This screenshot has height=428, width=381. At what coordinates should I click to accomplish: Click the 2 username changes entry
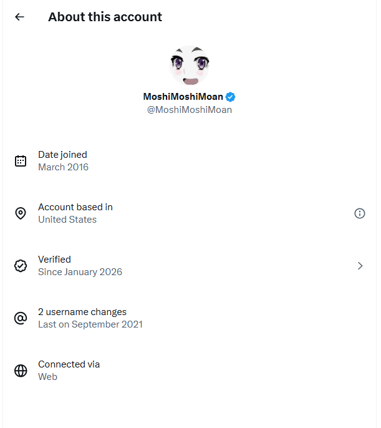click(82, 312)
